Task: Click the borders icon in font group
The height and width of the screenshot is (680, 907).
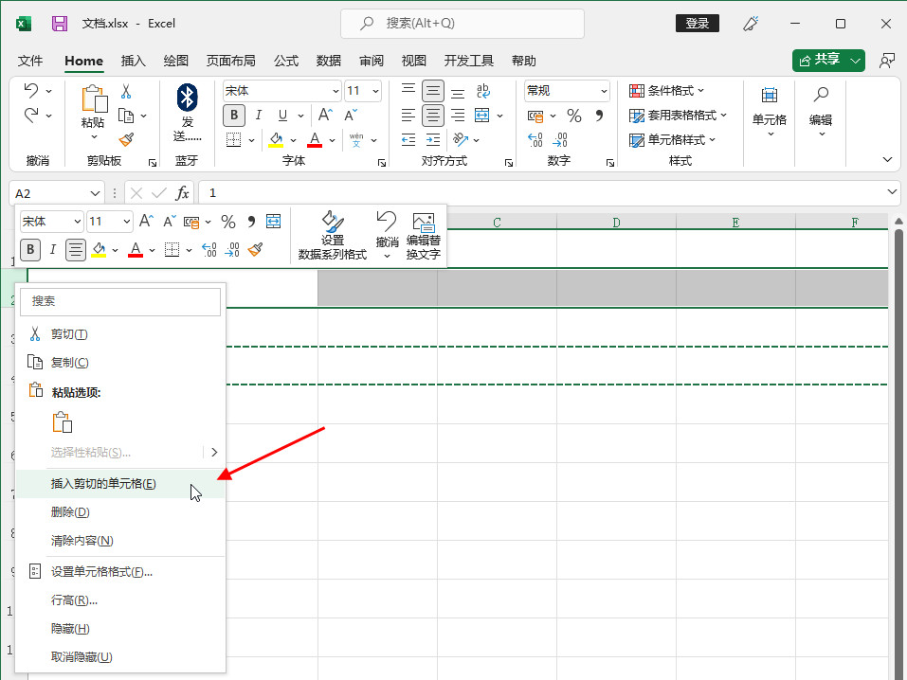Action: (234, 139)
